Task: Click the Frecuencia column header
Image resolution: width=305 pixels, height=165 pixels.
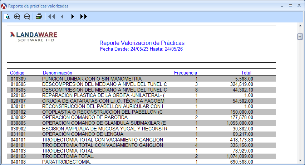Action: coord(185,73)
